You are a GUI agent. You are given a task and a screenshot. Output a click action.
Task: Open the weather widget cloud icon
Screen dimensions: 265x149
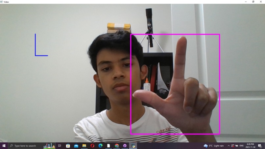coord(206,146)
